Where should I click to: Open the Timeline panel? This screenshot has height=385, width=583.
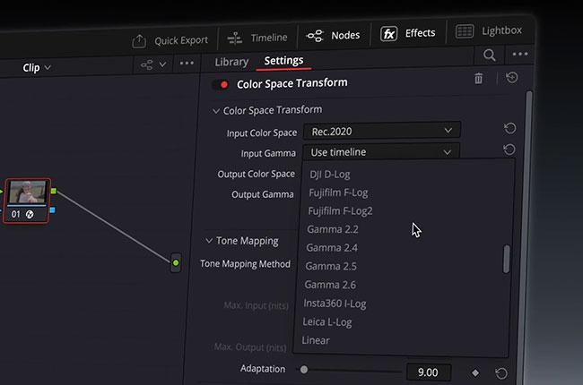pyautogui.click(x=257, y=38)
